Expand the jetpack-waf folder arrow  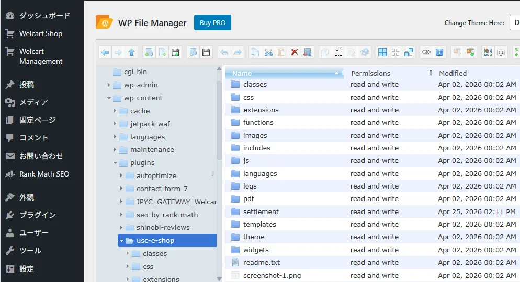pyautogui.click(x=115, y=124)
